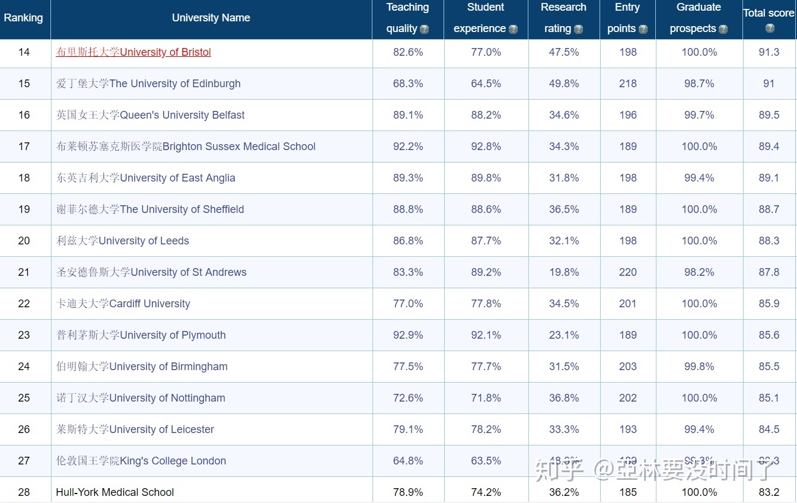Select Cardiff entry points 201
The image size is (797, 503).
click(x=628, y=304)
